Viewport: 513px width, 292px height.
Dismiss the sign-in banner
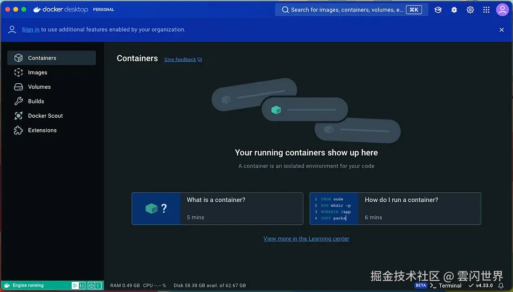pyautogui.click(x=501, y=30)
